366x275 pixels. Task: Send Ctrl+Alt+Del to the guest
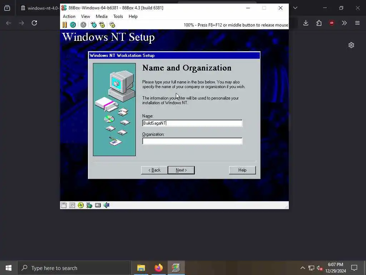[94, 25]
